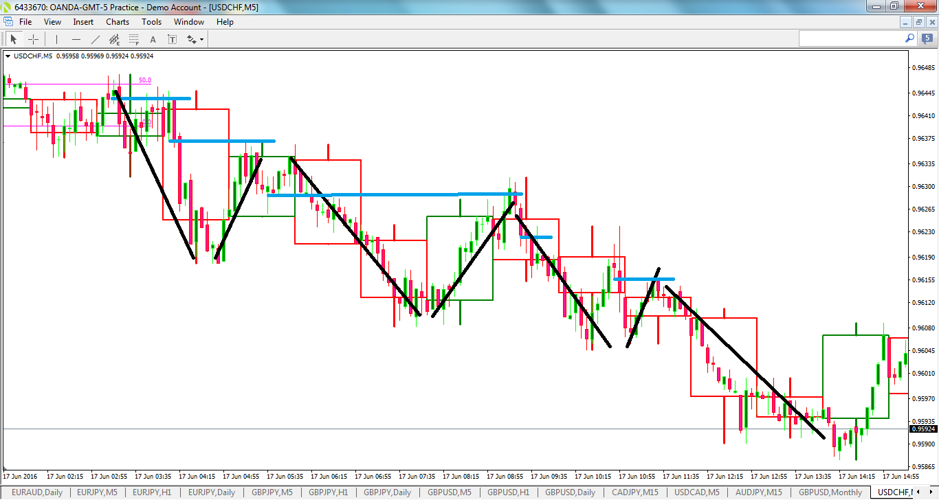Image resolution: width=939 pixels, height=500 pixels.
Task: Open the Charts menu
Action: point(117,21)
